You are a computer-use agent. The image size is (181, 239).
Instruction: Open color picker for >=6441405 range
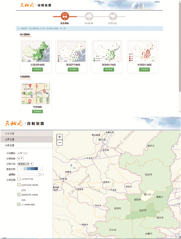[19, 204]
